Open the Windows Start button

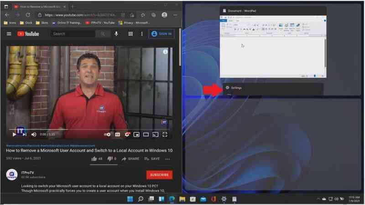[130, 199]
